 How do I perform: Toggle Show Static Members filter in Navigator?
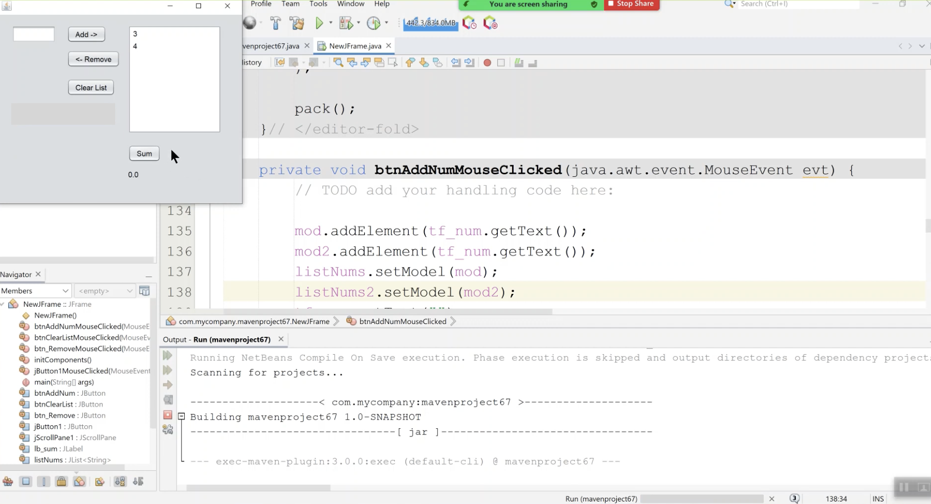click(x=43, y=482)
